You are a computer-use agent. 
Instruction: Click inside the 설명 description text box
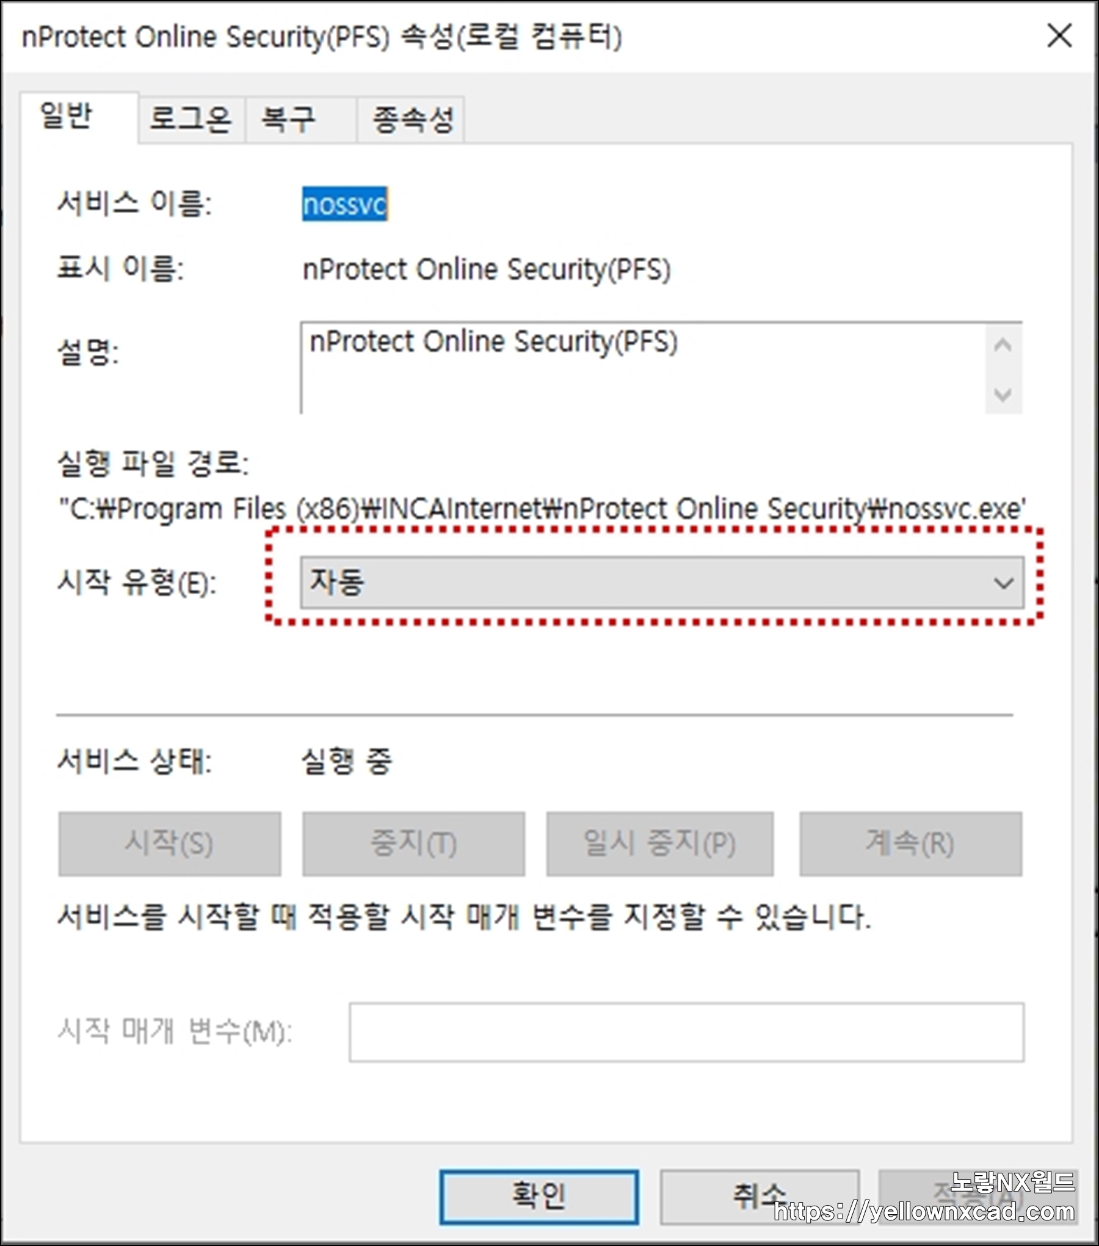tap(642, 368)
